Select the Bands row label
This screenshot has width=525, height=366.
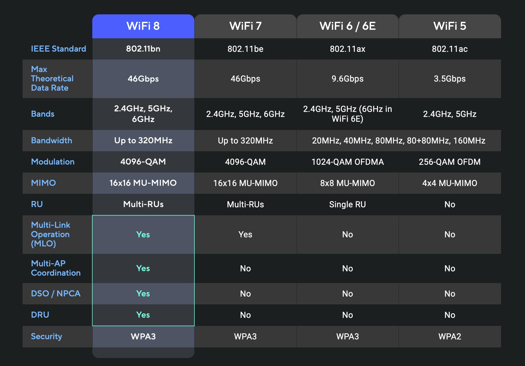tap(43, 114)
